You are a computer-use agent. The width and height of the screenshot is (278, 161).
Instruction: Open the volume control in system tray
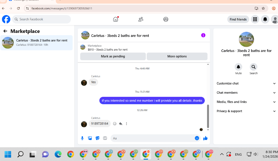tap(255, 154)
